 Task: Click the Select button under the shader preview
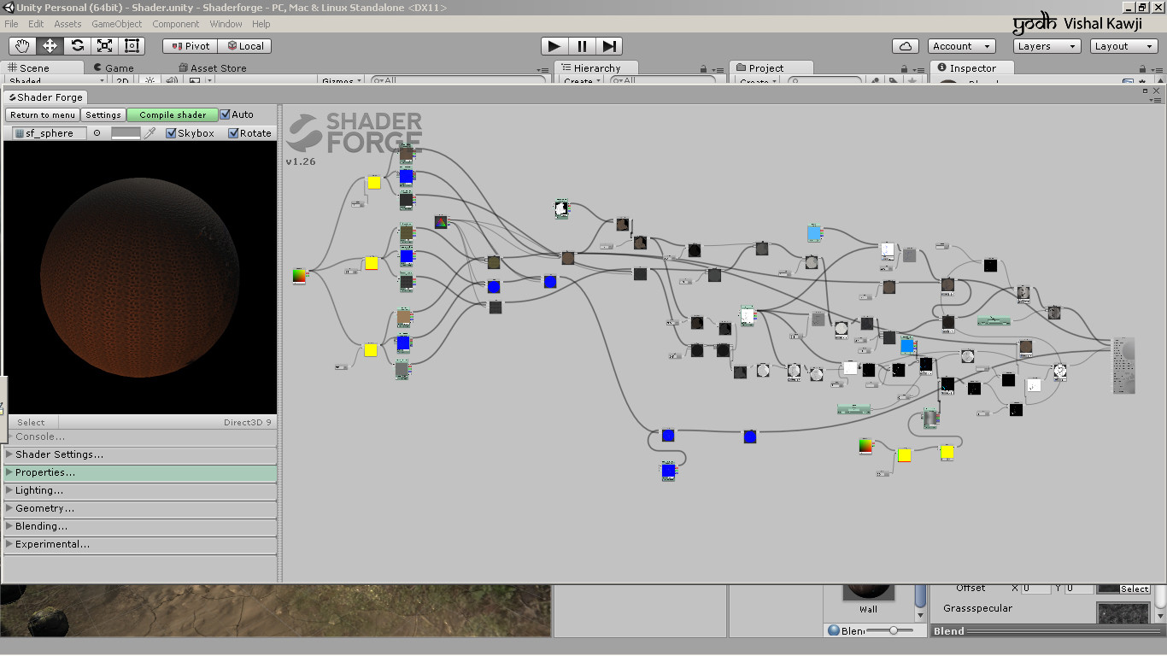coord(31,422)
